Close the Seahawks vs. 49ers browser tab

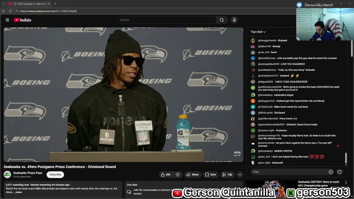pyautogui.click(x=49, y=4)
